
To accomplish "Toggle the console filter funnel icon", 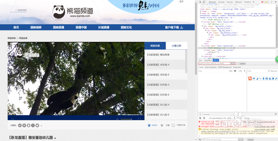I will pyautogui.click(x=204, y=118).
